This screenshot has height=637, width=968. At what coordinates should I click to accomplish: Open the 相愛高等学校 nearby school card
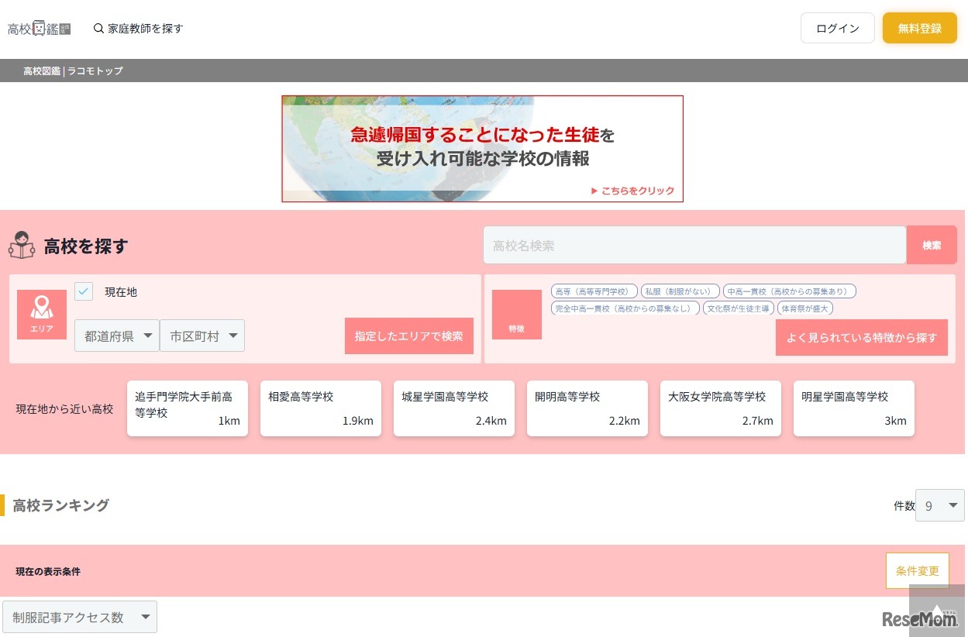(320, 408)
